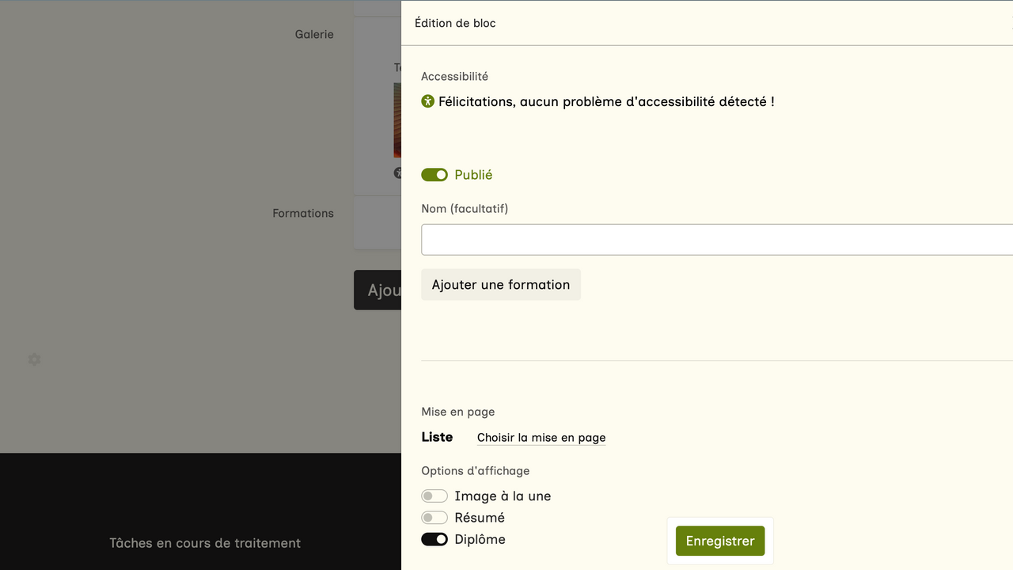
Task: Click the Édition de bloc panel title
Action: (x=455, y=24)
